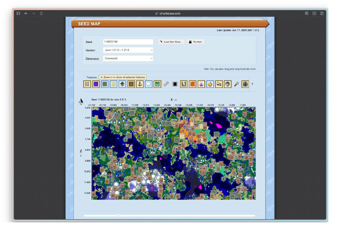
Task: Adjust the map zoom slider handle
Action: pyautogui.click(x=118, y=215)
